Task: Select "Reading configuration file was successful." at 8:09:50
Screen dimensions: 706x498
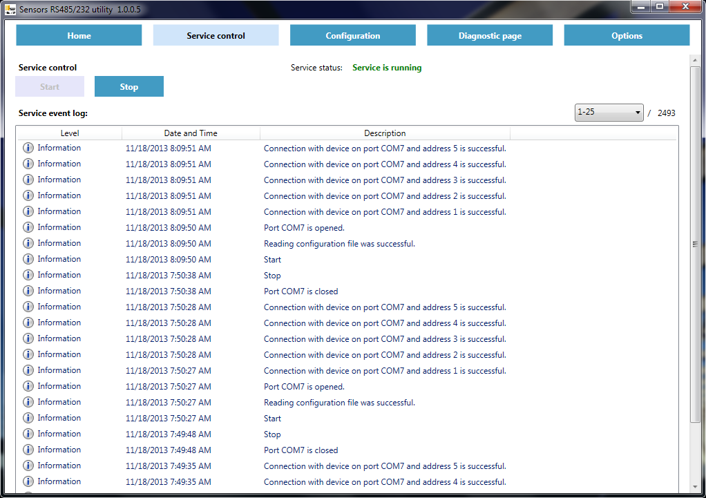Action: [339, 244]
